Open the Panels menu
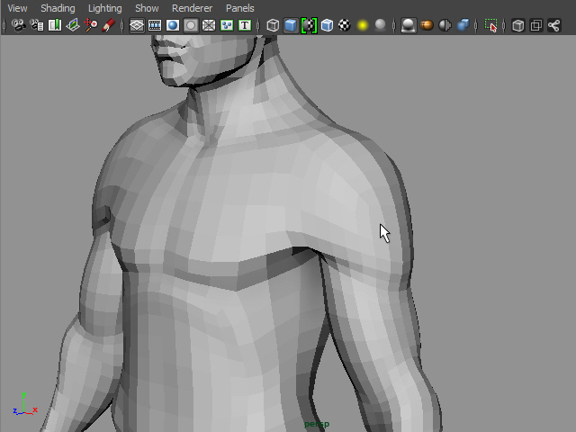 [240, 8]
